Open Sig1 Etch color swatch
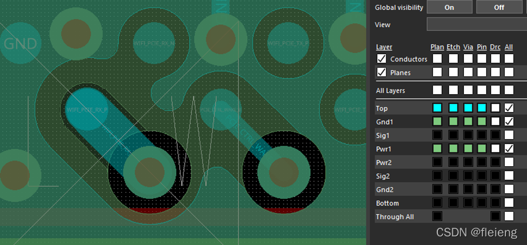Viewport: 527px width, 245px height. (x=453, y=135)
